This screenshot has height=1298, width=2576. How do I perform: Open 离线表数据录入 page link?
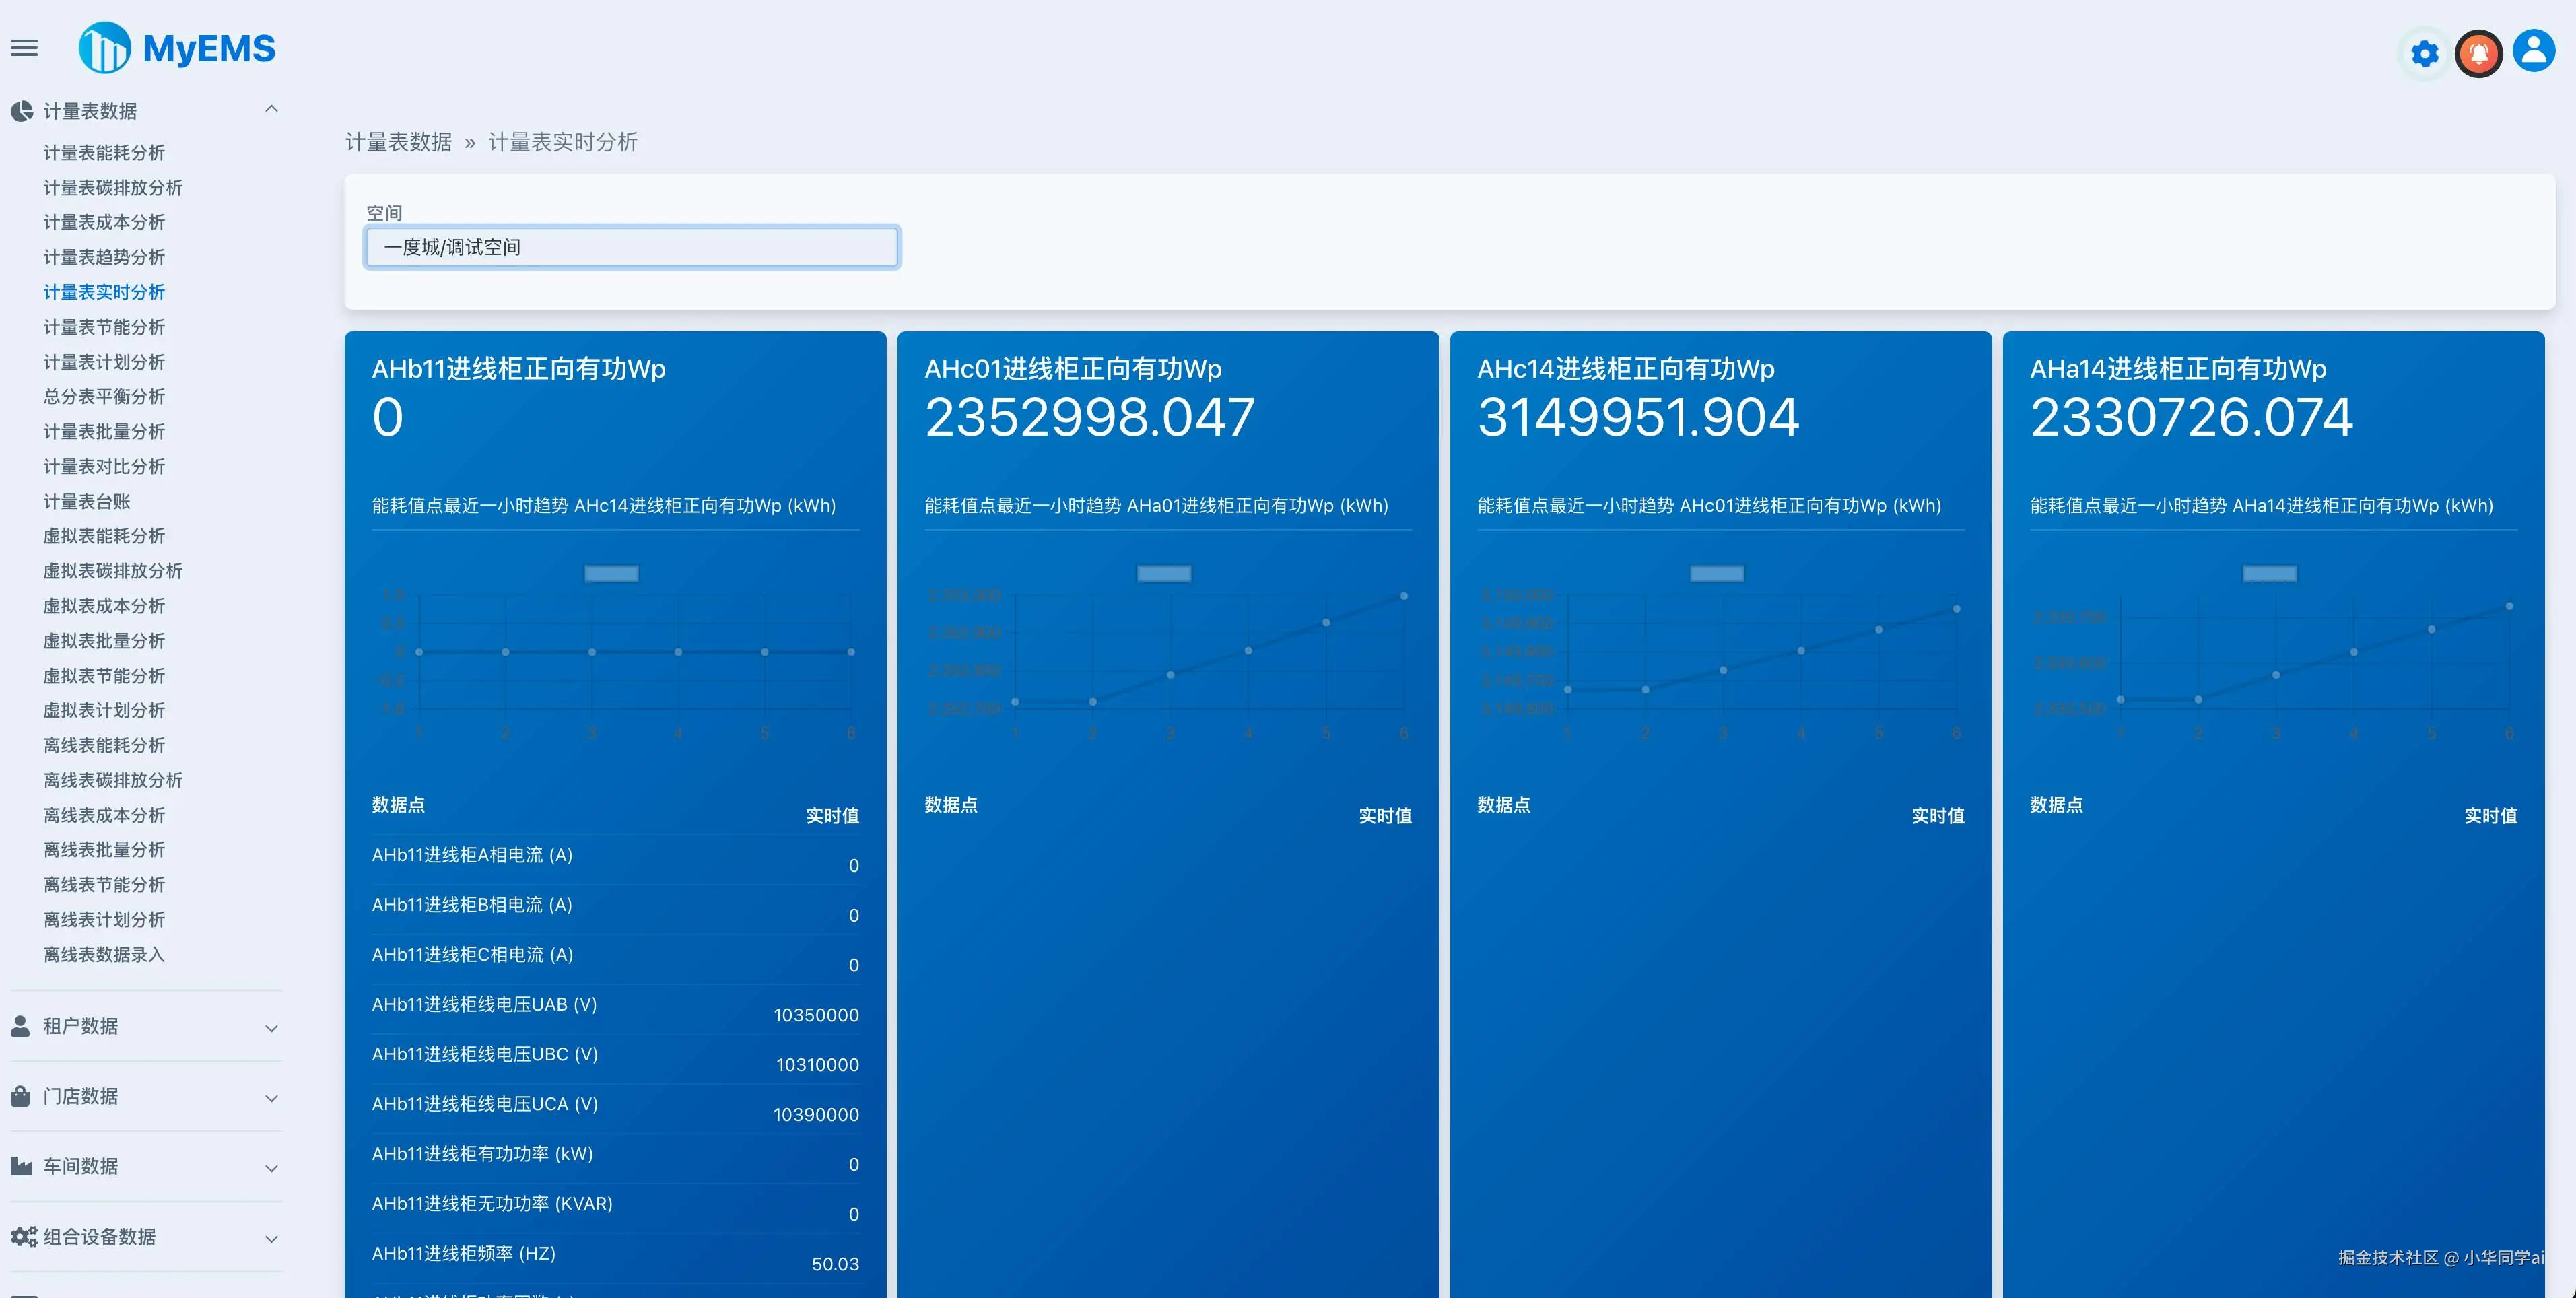(x=104, y=954)
